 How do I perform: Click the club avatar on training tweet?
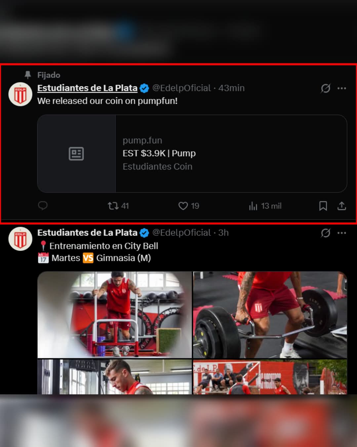point(20,239)
